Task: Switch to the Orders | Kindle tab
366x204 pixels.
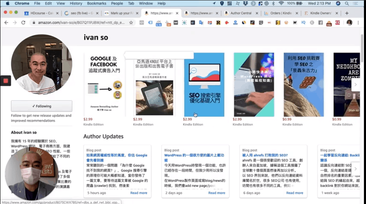Action: pyautogui.click(x=281, y=13)
